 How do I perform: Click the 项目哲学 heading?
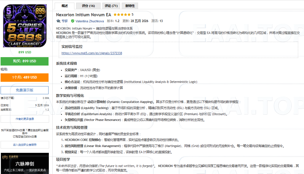coord(63,159)
